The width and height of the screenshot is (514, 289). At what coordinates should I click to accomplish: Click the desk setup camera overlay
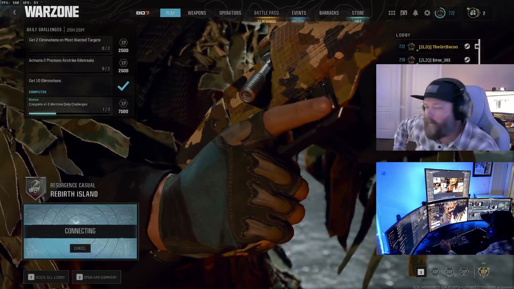coord(445,208)
